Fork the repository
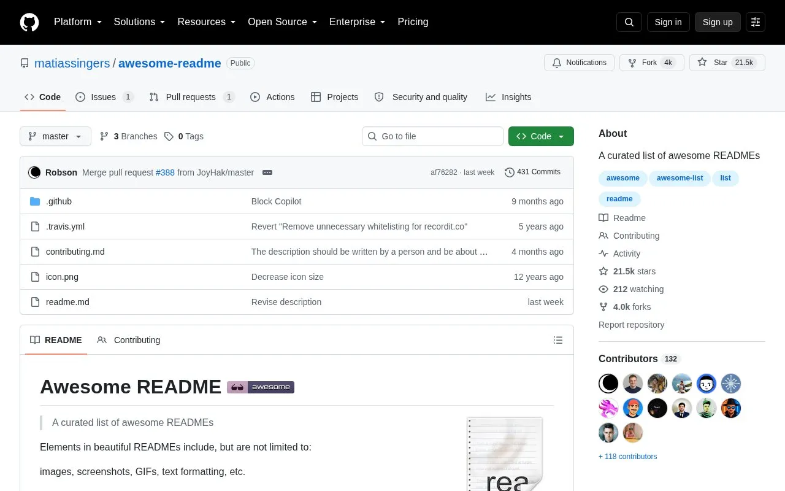This screenshot has width=785, height=491. click(x=651, y=63)
